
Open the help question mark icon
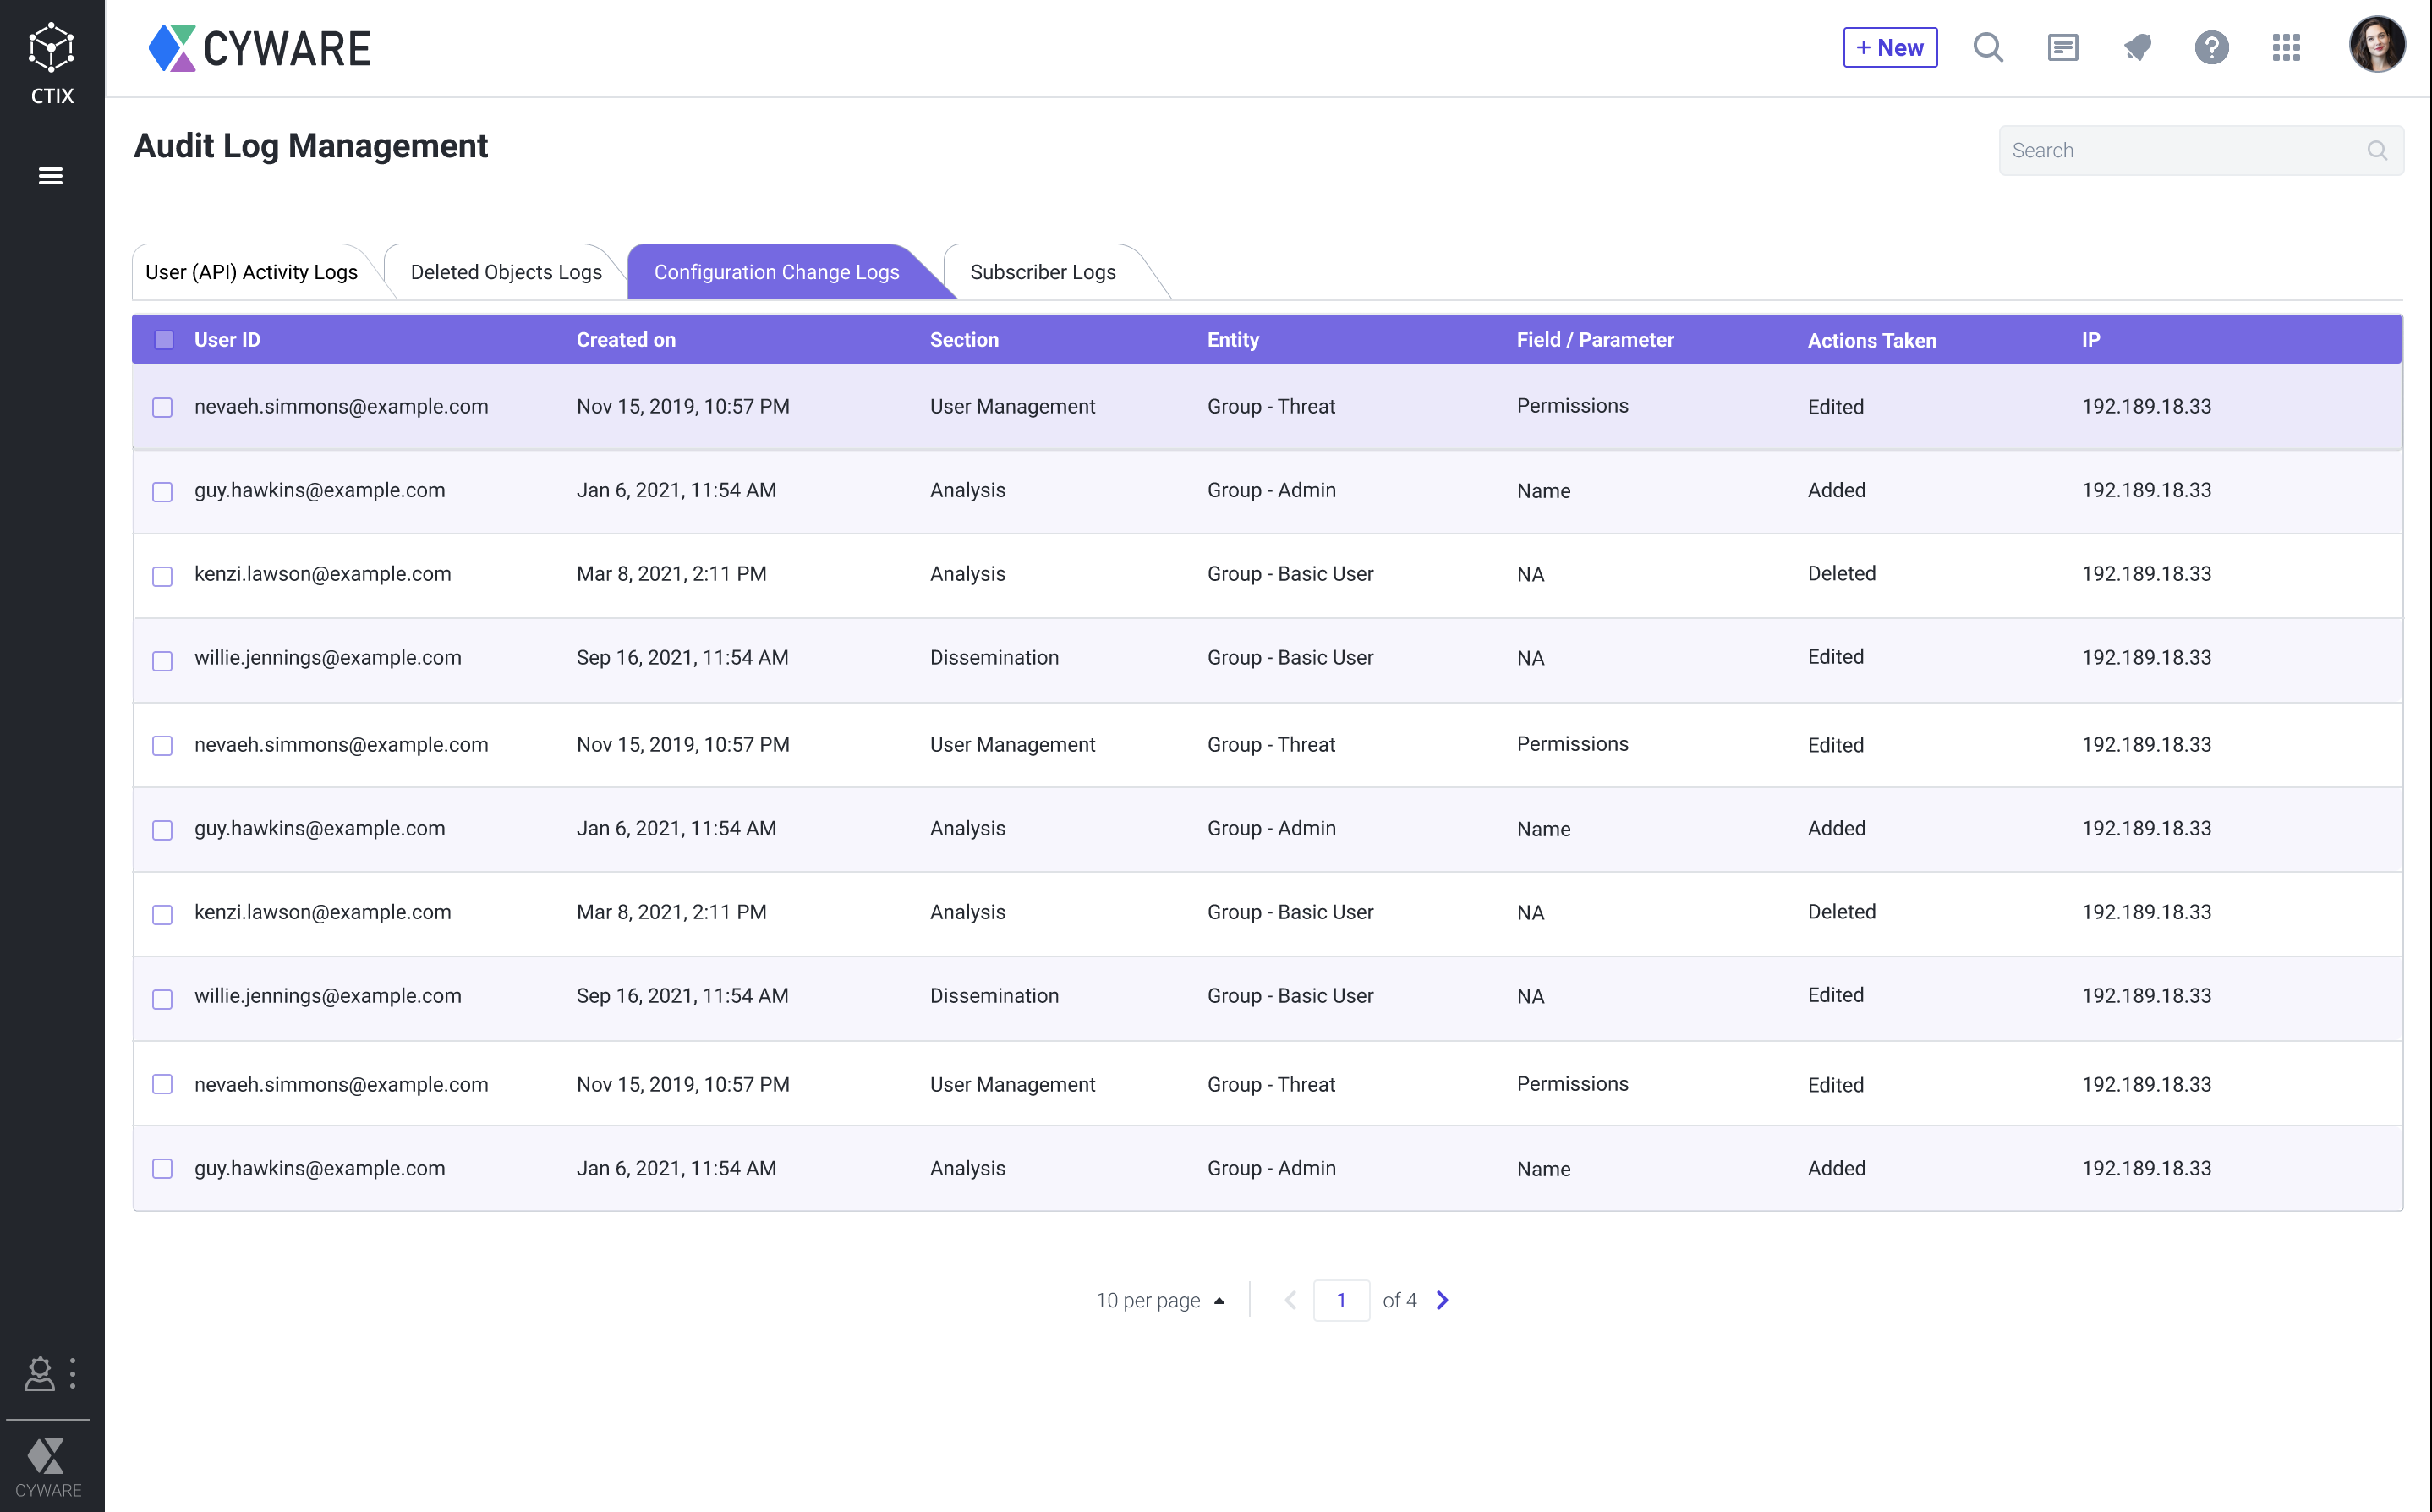[x=2211, y=47]
